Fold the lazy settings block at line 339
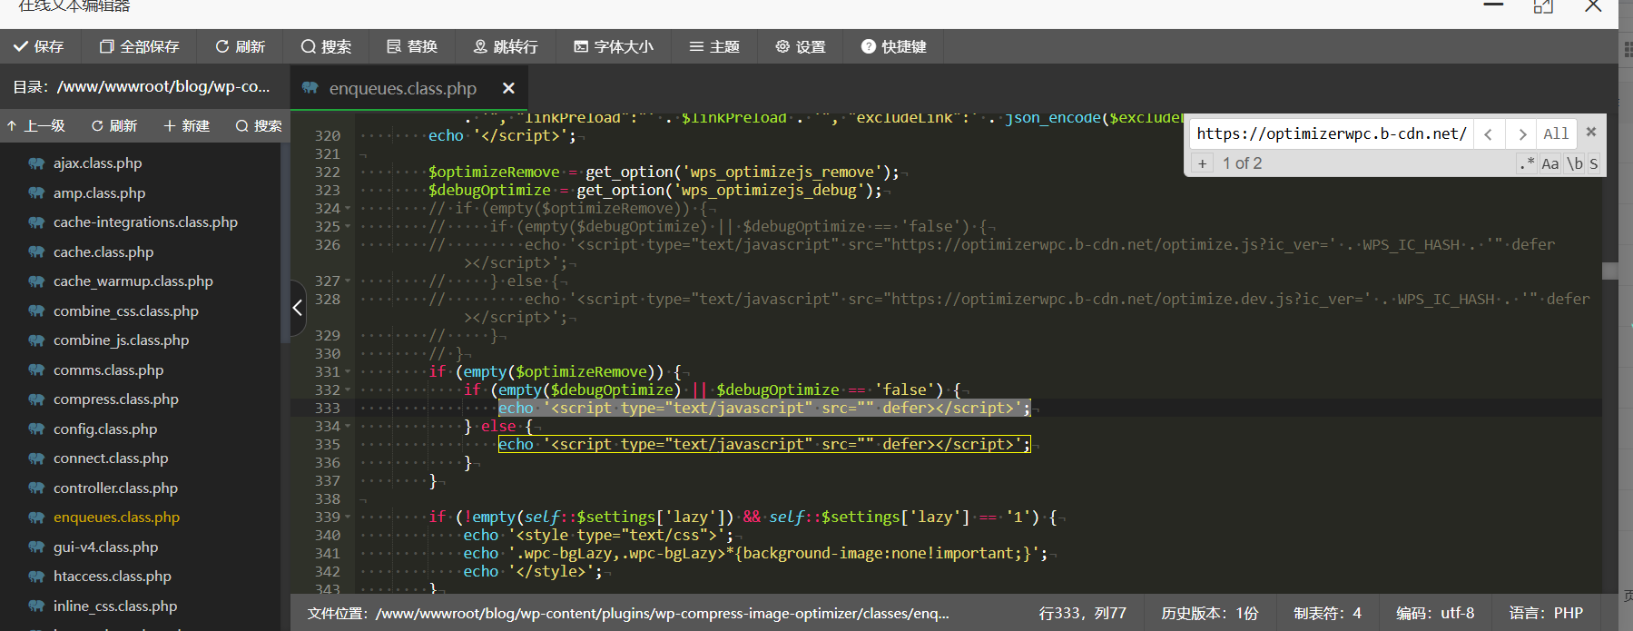The height and width of the screenshot is (631, 1633). point(348,518)
